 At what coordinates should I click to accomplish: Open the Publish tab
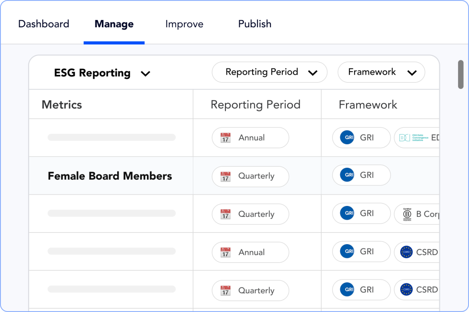tap(255, 24)
